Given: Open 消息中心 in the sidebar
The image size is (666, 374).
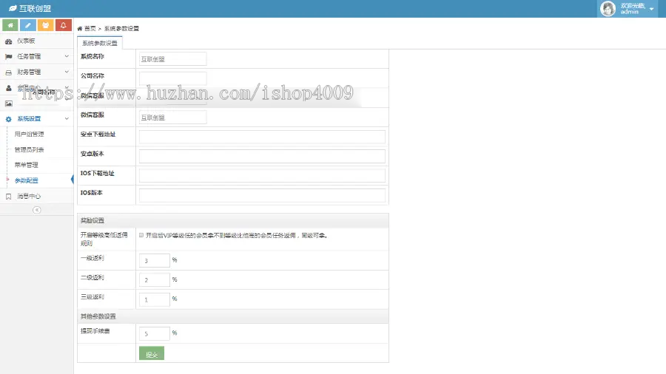Looking at the screenshot, I should click(x=29, y=196).
